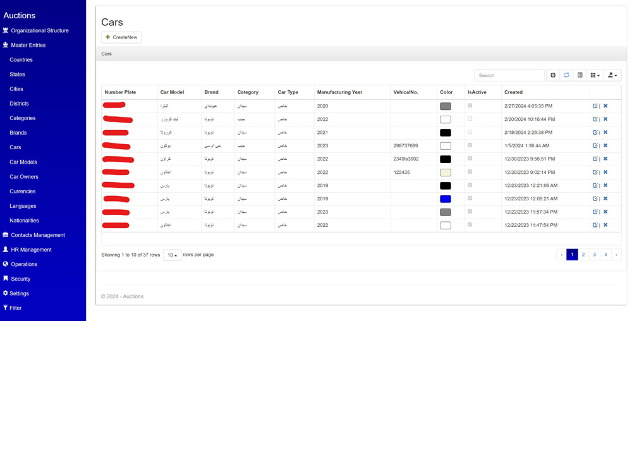
Task: Edit the car created 2/20/2024 10:16:44 PM
Action: pyautogui.click(x=595, y=119)
